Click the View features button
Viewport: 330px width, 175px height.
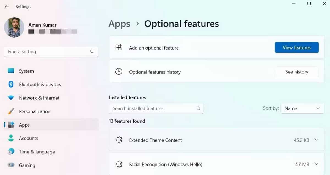coord(296,48)
